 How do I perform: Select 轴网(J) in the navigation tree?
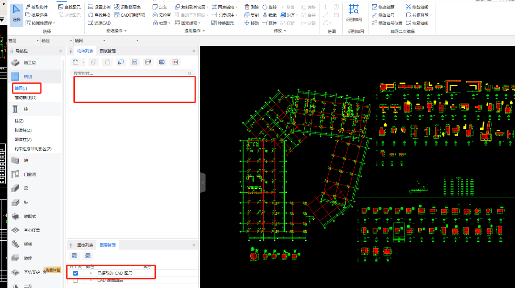(x=21, y=88)
